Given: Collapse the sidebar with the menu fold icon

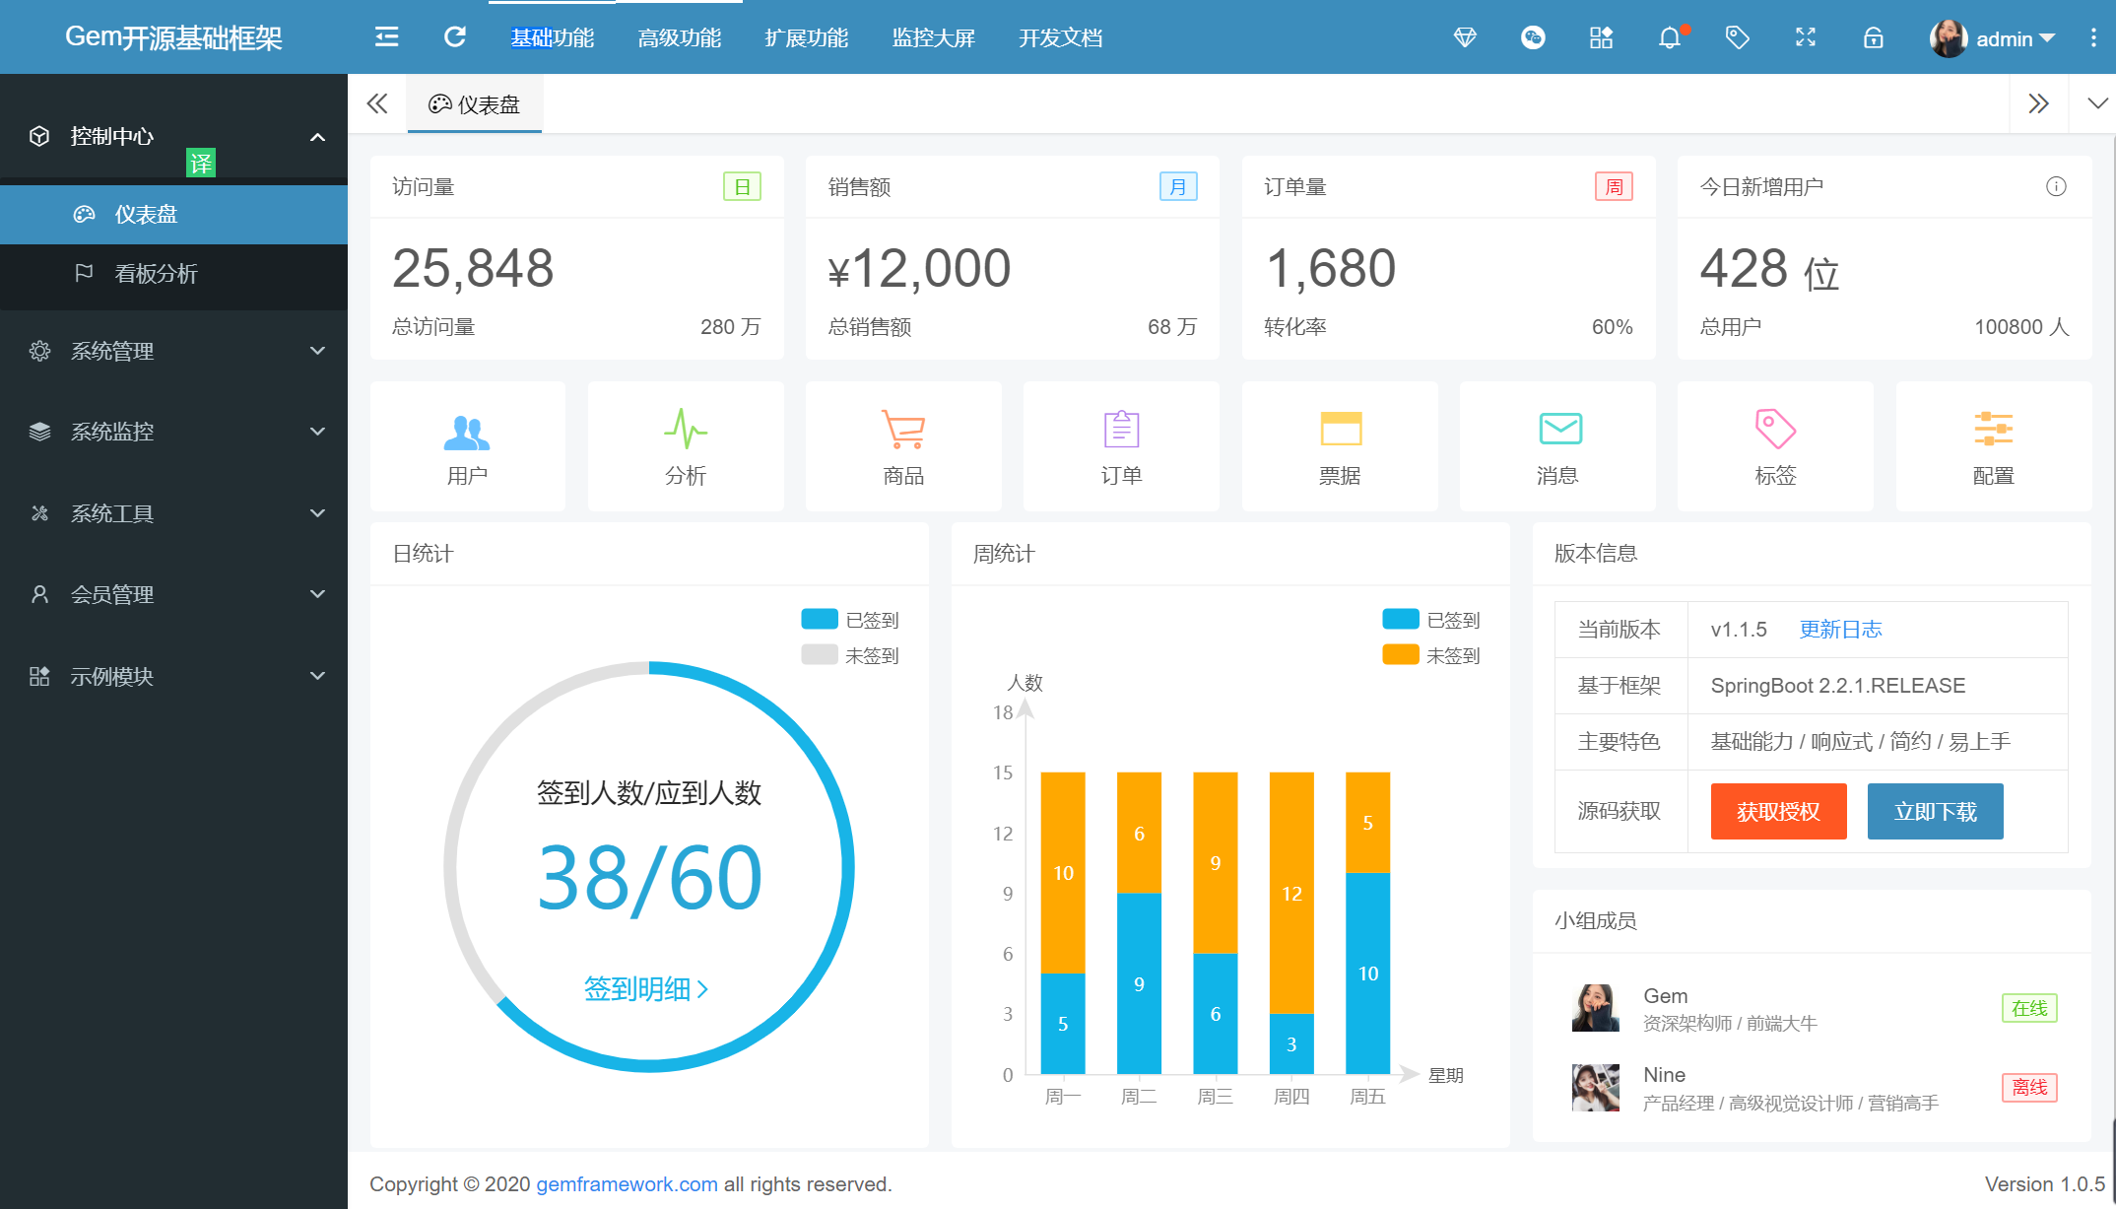Looking at the screenshot, I should click(386, 37).
